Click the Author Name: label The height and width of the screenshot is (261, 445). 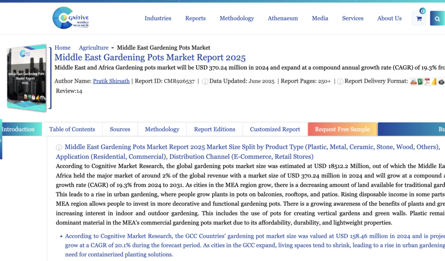(73, 81)
